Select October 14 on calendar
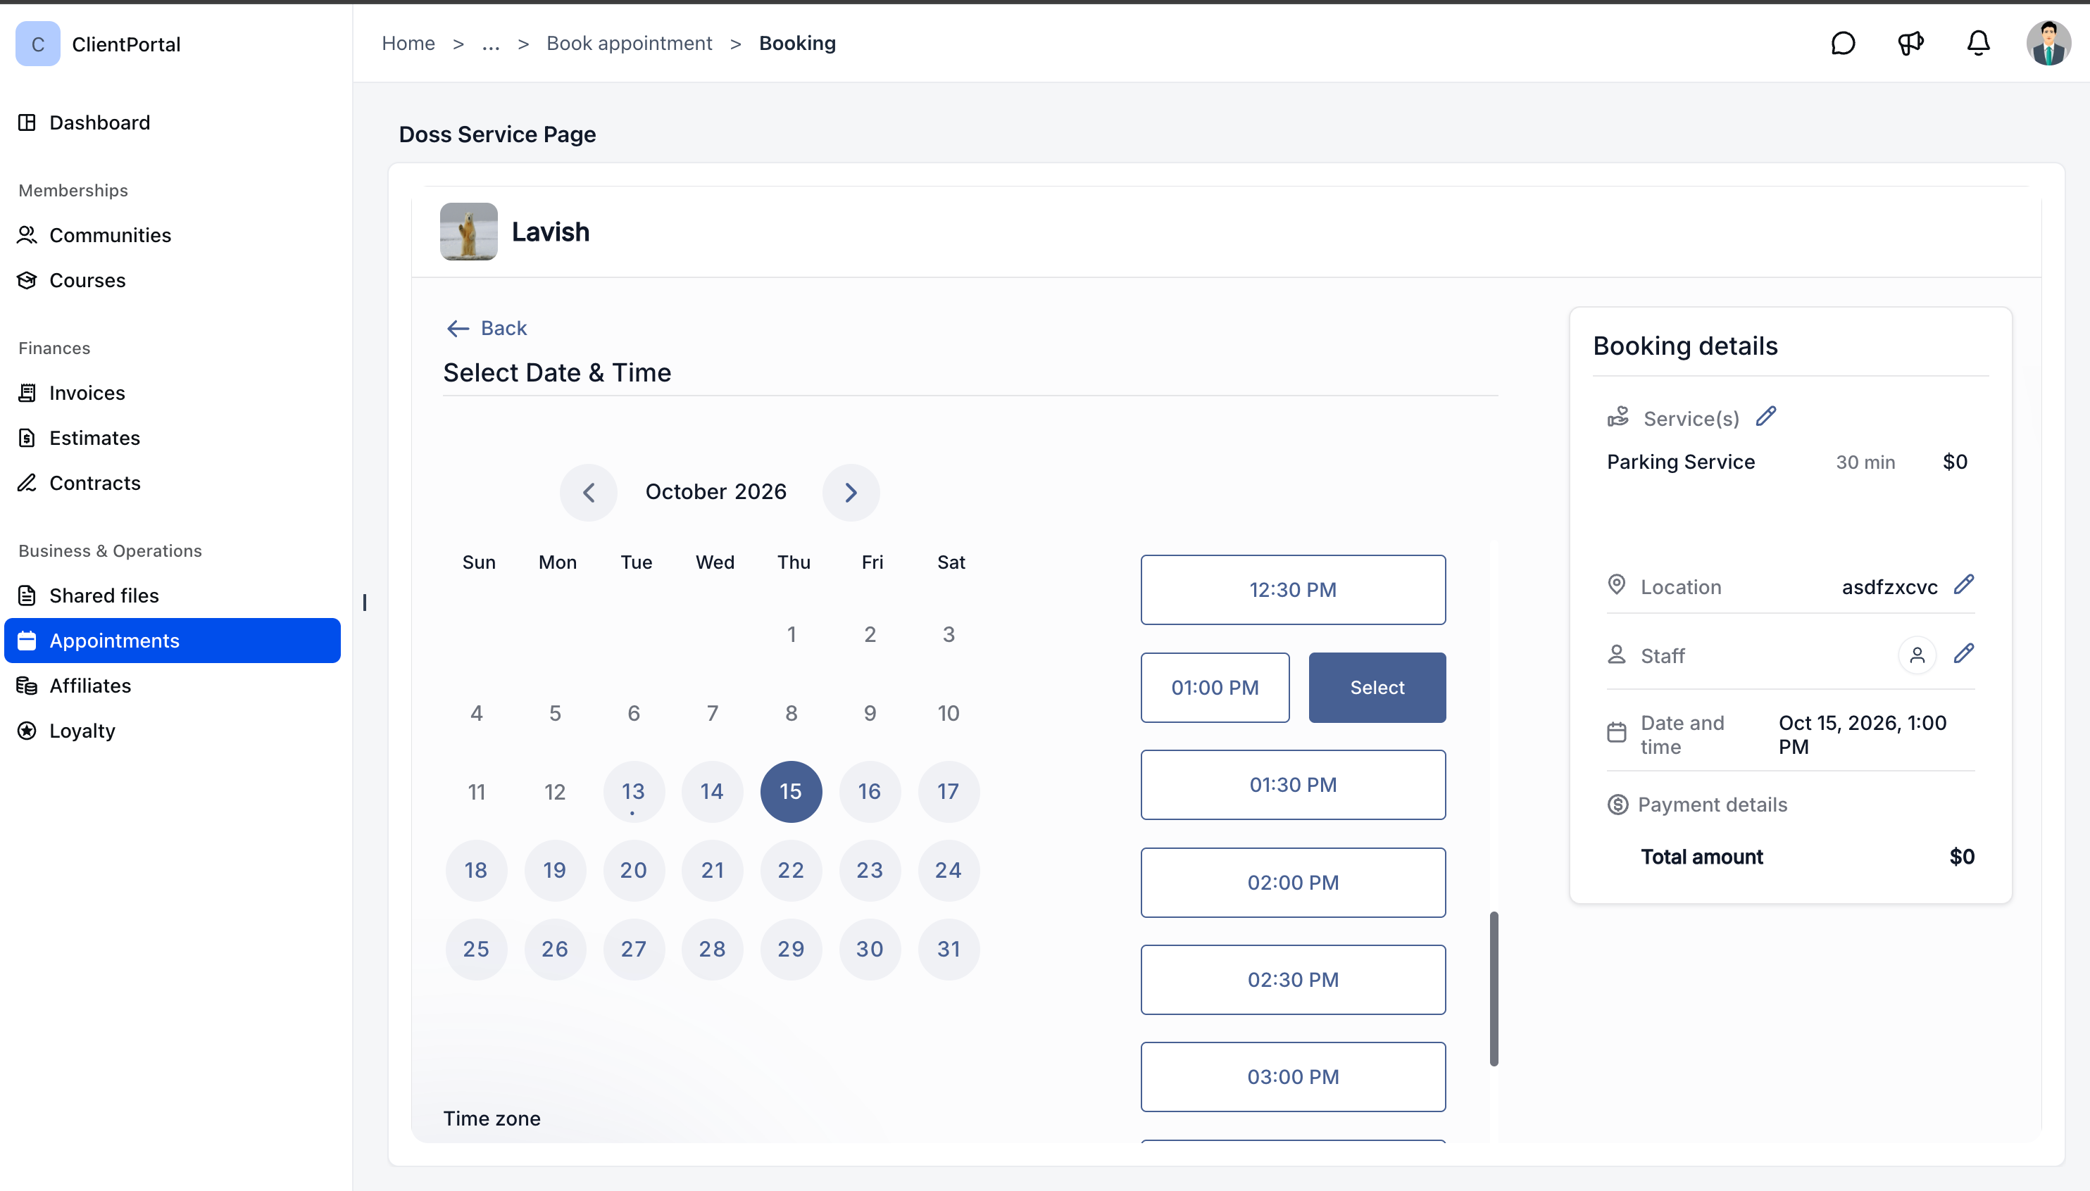The width and height of the screenshot is (2090, 1191). tap(712, 792)
